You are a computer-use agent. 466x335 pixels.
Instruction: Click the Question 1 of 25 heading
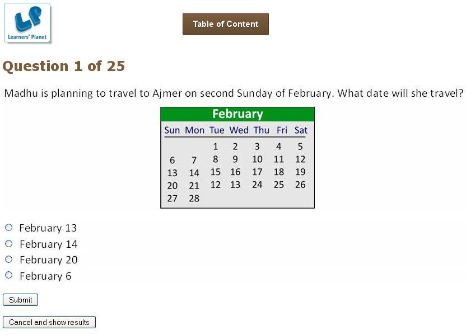coord(64,67)
